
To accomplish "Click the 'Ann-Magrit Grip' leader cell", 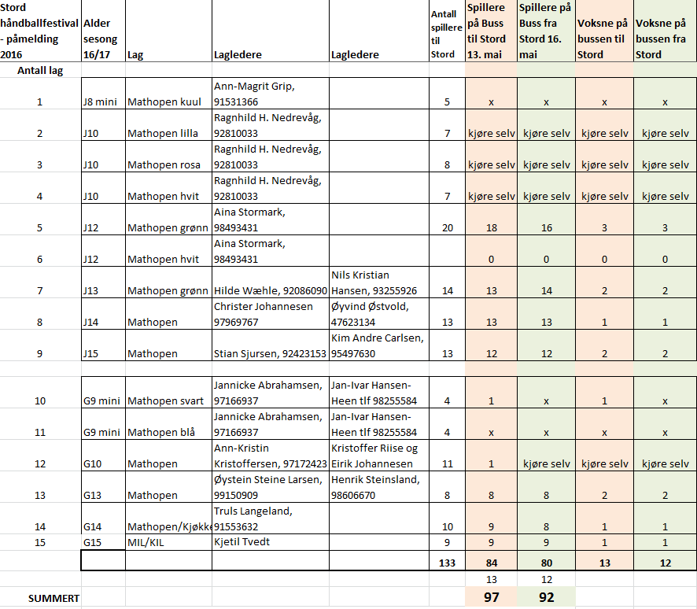I will (x=270, y=94).
